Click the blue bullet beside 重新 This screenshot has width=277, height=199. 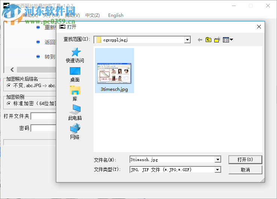pos(38,27)
